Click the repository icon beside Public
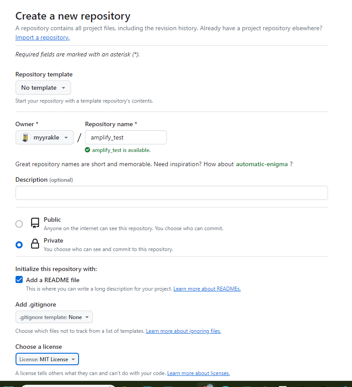Screen dimensions: 352x387 (x=35, y=223)
